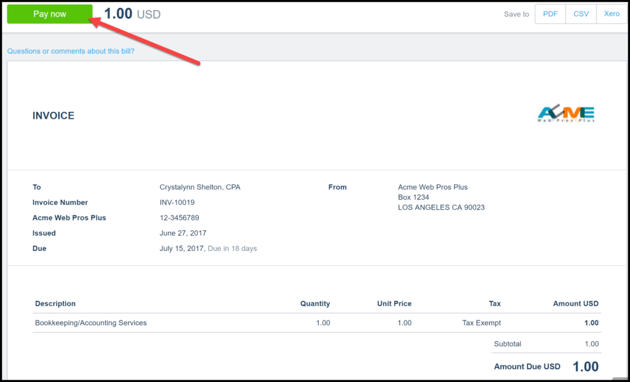
Task: Click the Acme Web Pros Plus logo
Action: click(x=566, y=114)
